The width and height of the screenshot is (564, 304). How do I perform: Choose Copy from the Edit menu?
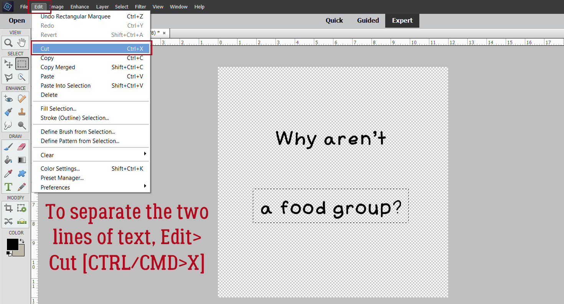coord(91,58)
